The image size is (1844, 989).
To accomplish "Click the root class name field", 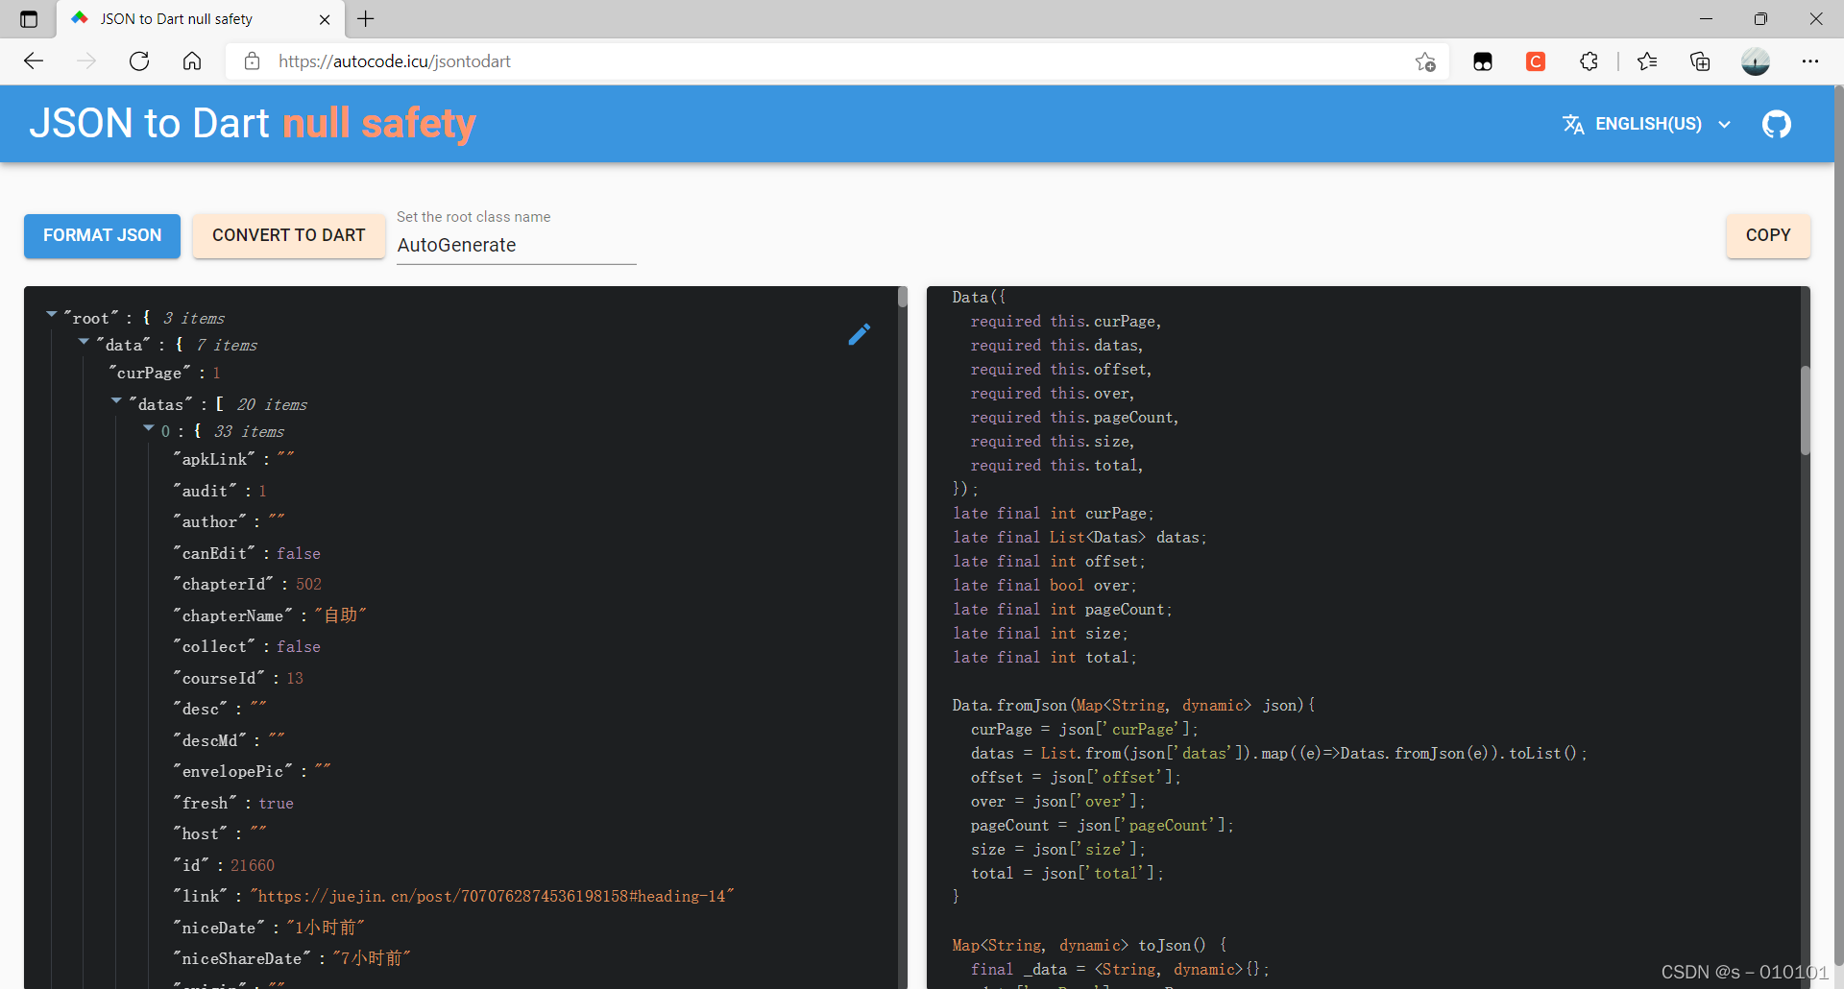I will pos(517,245).
